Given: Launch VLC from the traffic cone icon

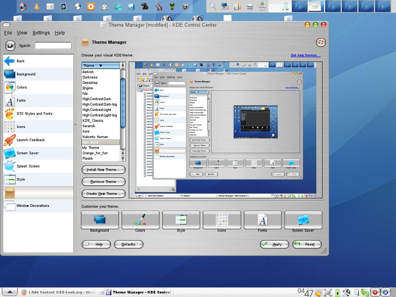Looking at the screenshot, I should [x=37, y=6].
